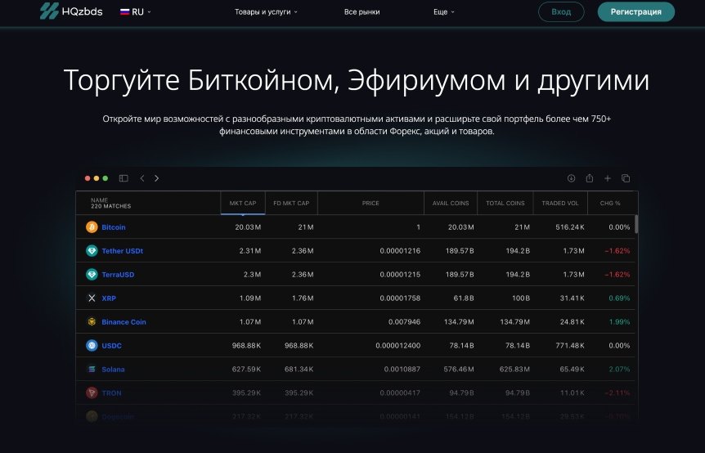Click Solana avail coins 576.46M

coord(459,370)
